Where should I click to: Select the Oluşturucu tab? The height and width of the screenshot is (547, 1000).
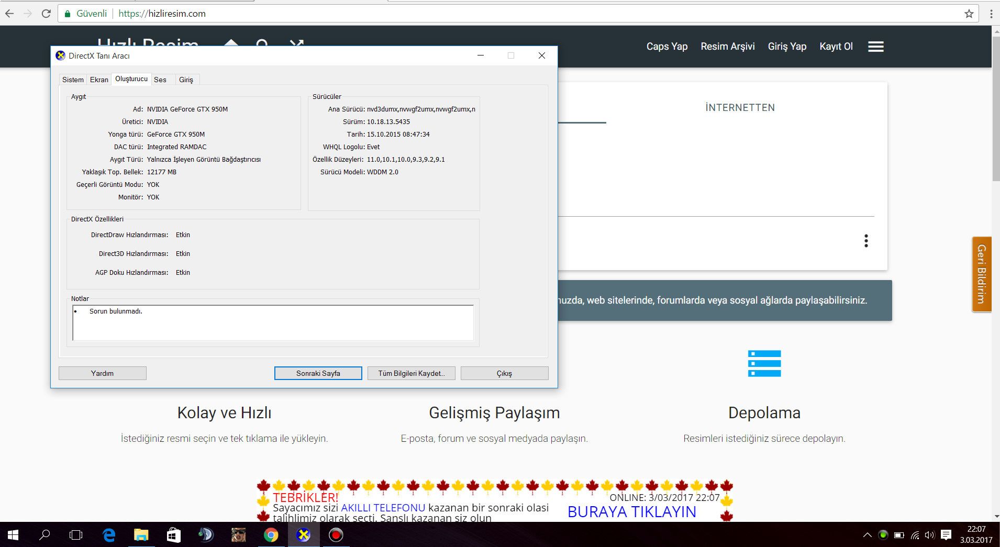click(x=131, y=79)
